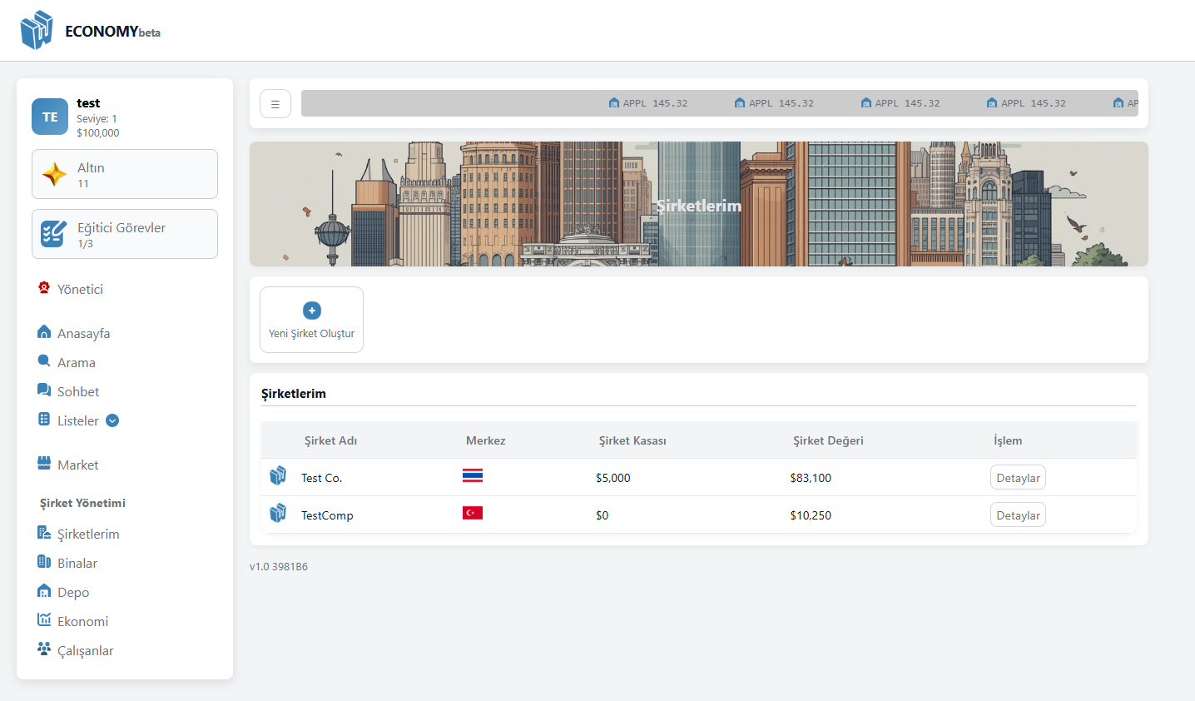
Task: Click the Şirket Kasası column header
Action: click(x=632, y=440)
